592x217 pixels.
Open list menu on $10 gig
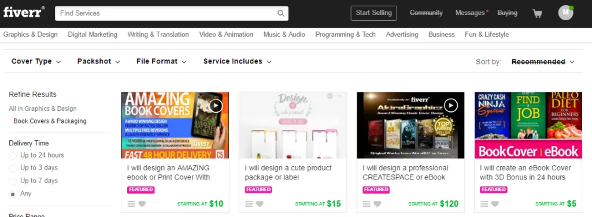(x=131, y=204)
